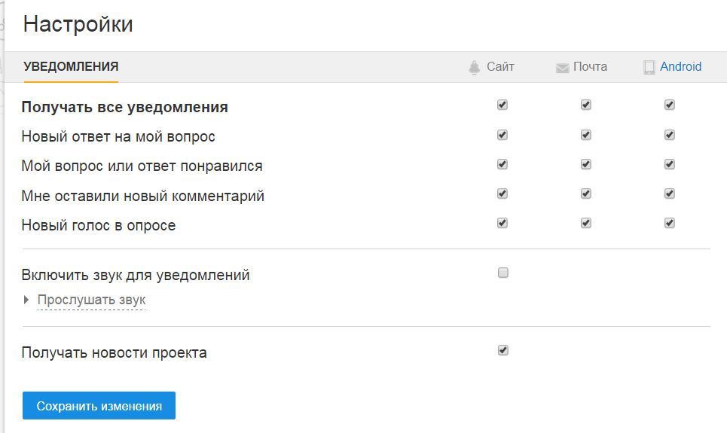Enable Включить звук для уведомлений checkbox
The height and width of the screenshot is (433, 727).
(x=503, y=273)
